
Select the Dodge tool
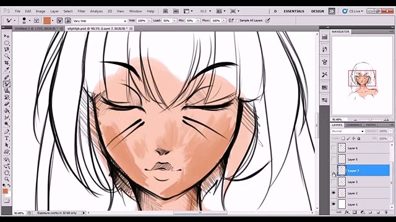pyautogui.click(x=7, y=124)
